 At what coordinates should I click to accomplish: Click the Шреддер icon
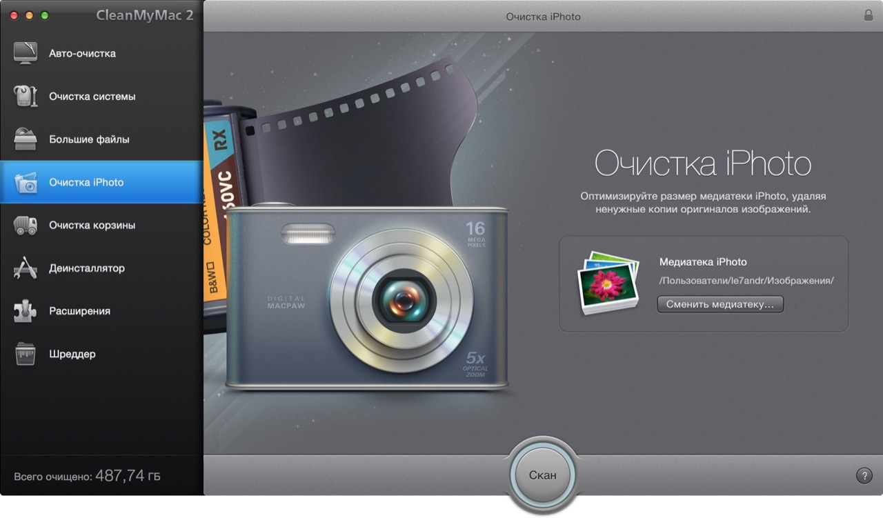click(x=26, y=354)
